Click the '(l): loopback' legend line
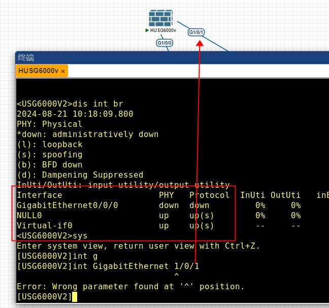This screenshot has width=329, height=308. 50,144
